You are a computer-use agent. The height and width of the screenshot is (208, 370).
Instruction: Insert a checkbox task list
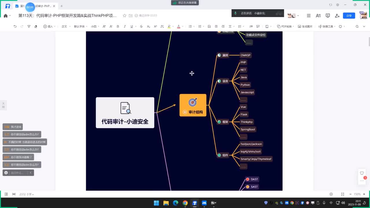click(209, 26)
